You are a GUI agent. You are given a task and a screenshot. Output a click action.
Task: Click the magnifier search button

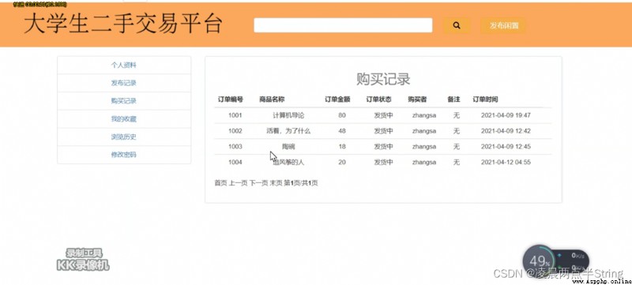457,25
